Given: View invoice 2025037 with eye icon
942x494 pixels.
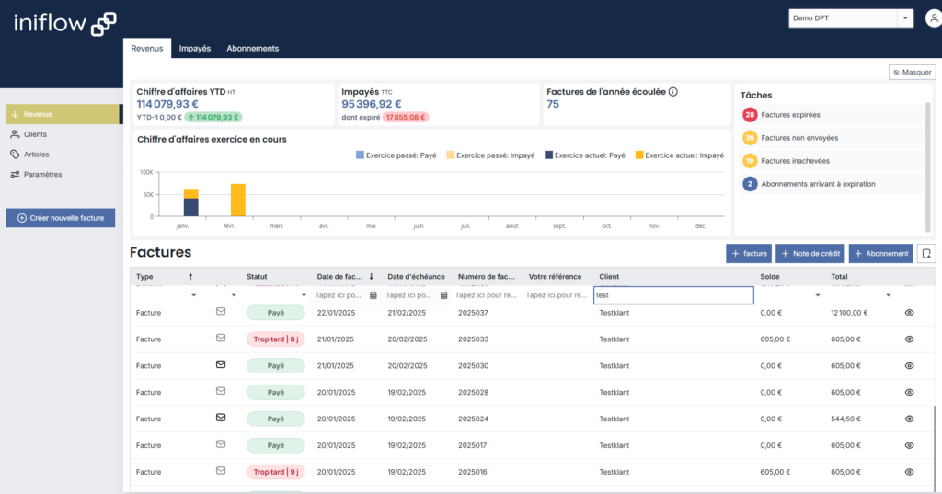Looking at the screenshot, I should (909, 313).
